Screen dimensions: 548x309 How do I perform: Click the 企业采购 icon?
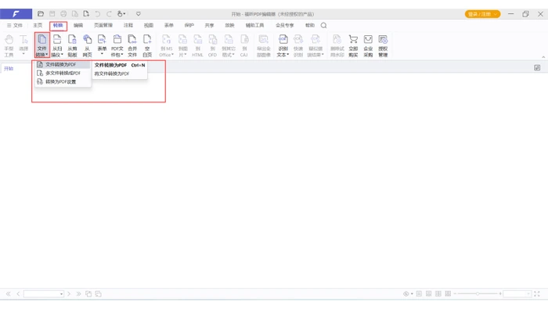click(368, 45)
